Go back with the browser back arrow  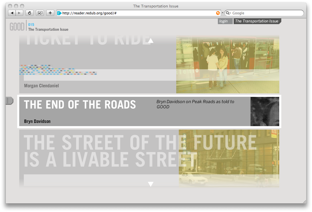(12, 13)
